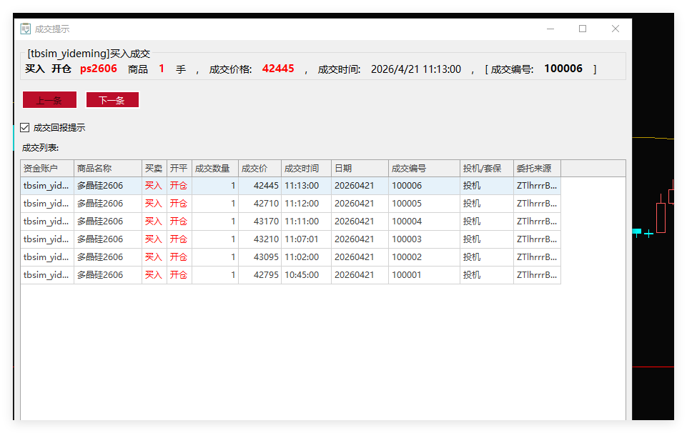Image resolution: width=687 pixels, height=433 pixels.
Task: Click the 买卖 column header
Action: pyautogui.click(x=154, y=169)
